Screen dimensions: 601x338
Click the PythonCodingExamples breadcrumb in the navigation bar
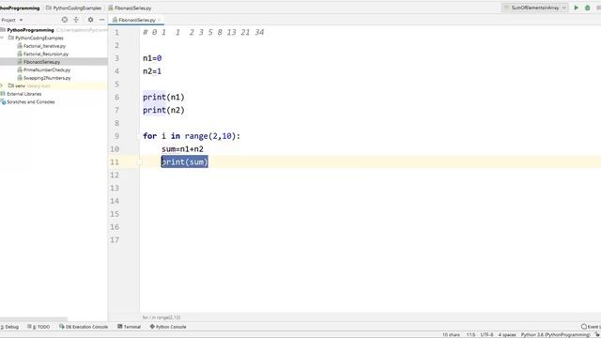73,8
